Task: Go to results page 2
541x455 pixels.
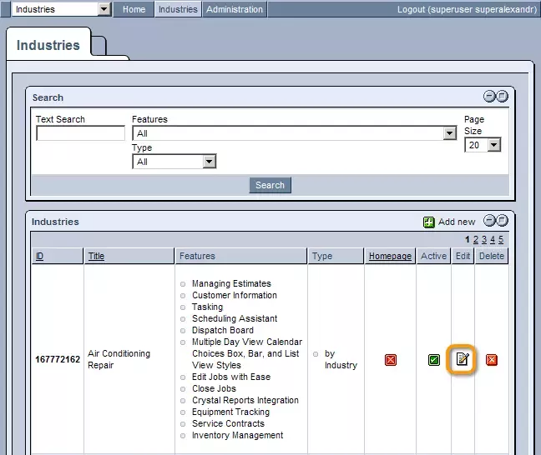Action: click(476, 239)
